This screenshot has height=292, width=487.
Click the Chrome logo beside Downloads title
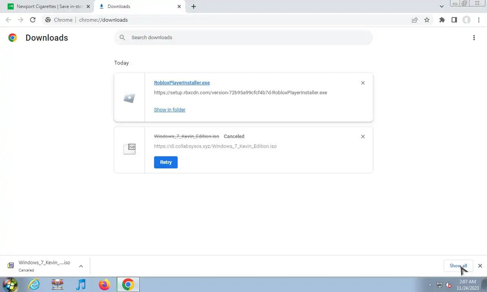click(13, 38)
